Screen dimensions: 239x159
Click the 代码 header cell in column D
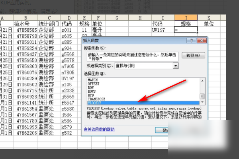(69, 24)
